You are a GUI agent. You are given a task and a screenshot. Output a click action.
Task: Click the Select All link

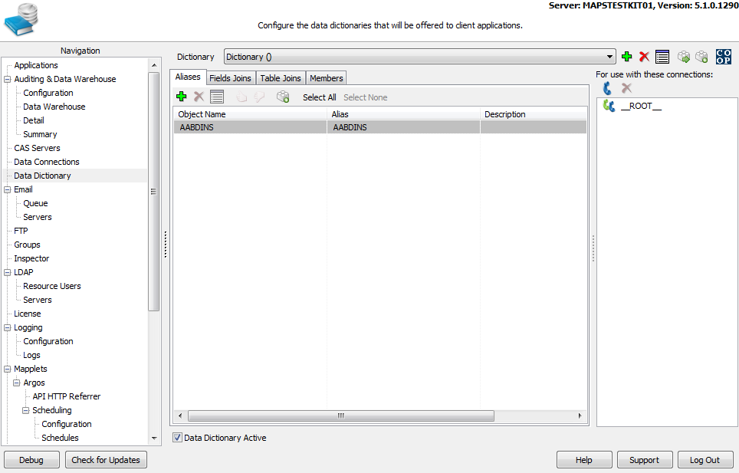tap(319, 97)
